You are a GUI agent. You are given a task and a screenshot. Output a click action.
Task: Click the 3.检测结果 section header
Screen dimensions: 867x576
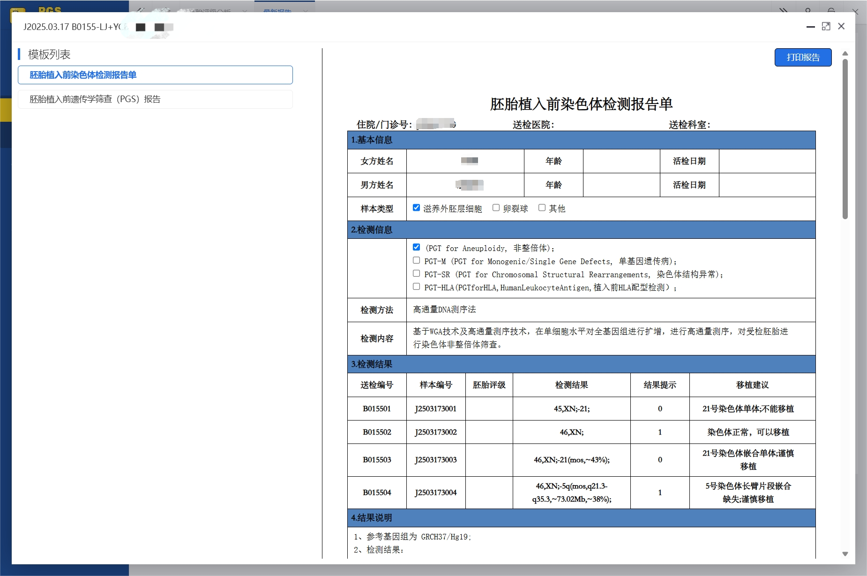(x=581, y=364)
